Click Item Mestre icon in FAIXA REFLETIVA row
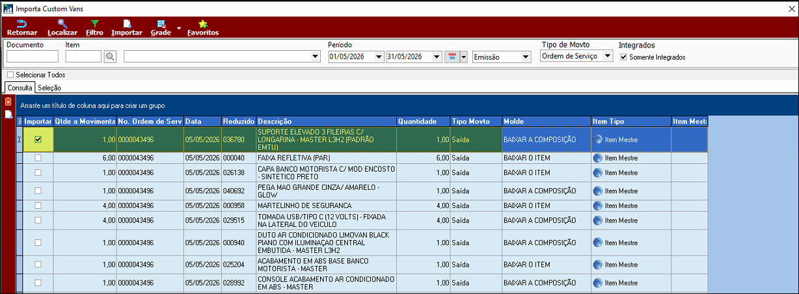 coord(598,158)
